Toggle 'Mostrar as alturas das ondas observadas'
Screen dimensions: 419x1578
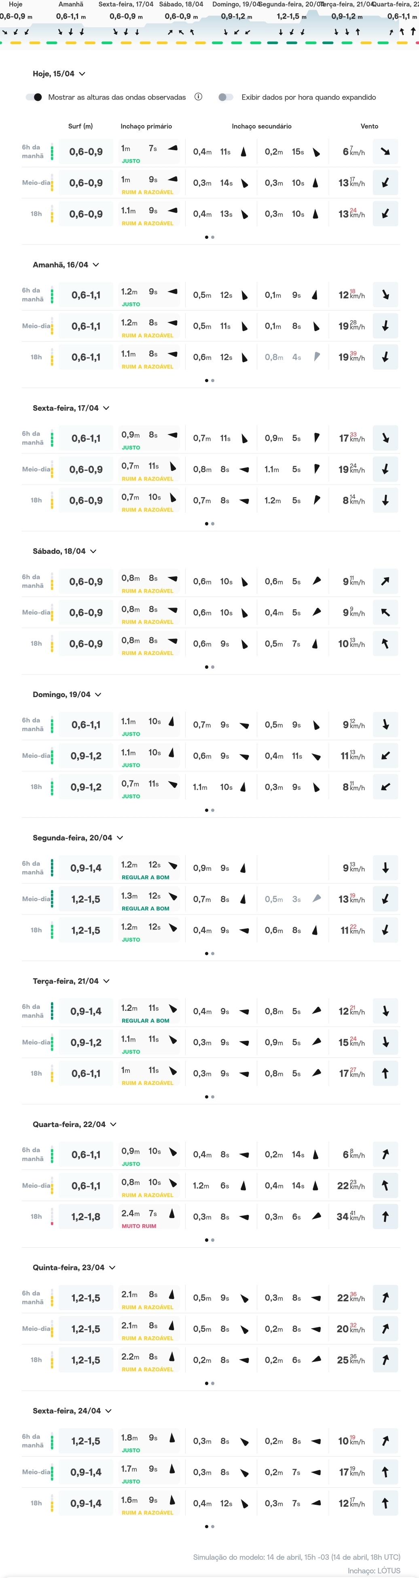tap(34, 98)
